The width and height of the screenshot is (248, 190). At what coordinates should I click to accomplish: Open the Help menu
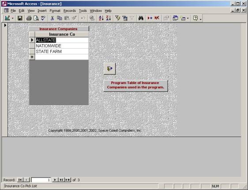coord(108,11)
